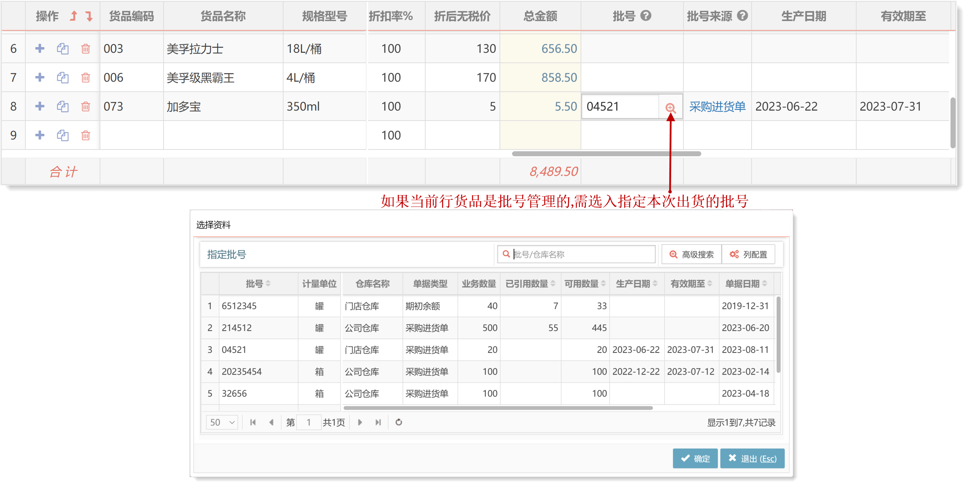The width and height of the screenshot is (968, 498).
Task: Open the 批号来源 help question mark icon
Action: 742,16
